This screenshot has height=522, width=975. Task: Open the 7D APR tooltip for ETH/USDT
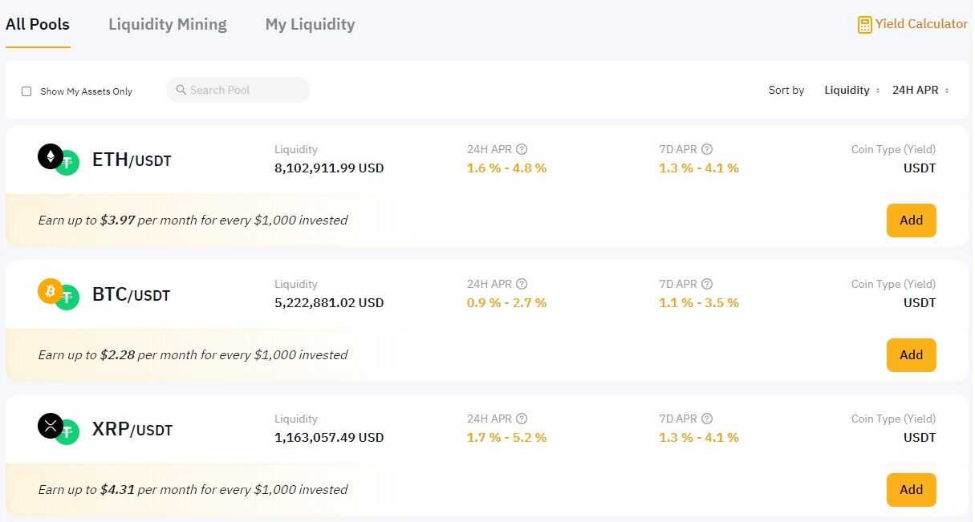[x=707, y=149]
